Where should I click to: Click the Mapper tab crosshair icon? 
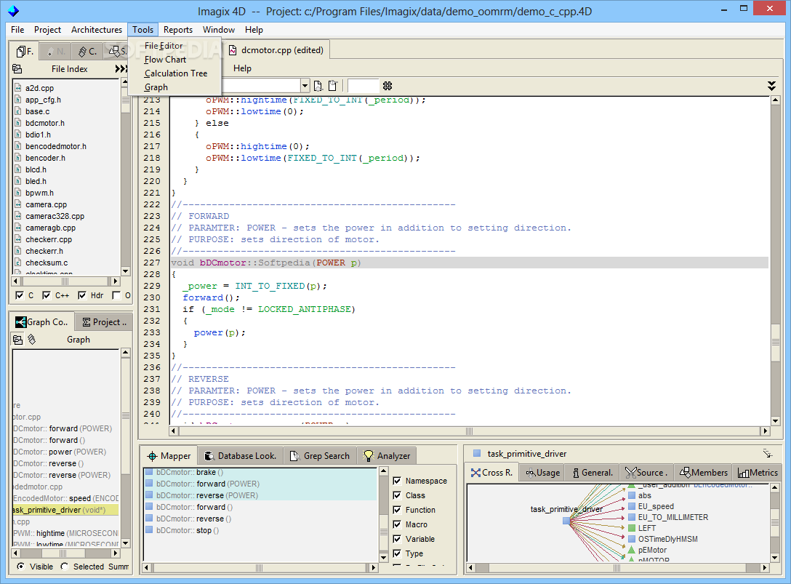point(152,456)
